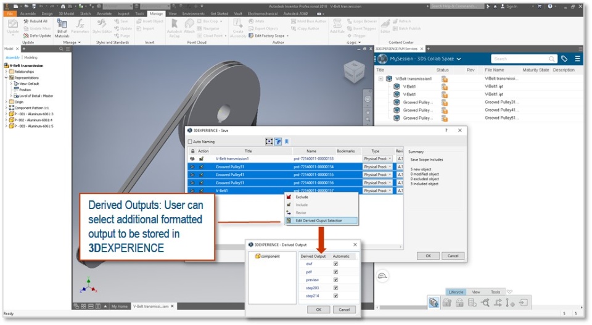Click the Rebuild All icon in ribbon
The image size is (592, 325).
pos(26,22)
